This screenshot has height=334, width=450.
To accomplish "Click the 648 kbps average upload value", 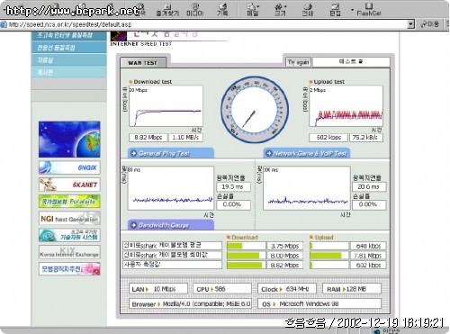I will 368,246.
